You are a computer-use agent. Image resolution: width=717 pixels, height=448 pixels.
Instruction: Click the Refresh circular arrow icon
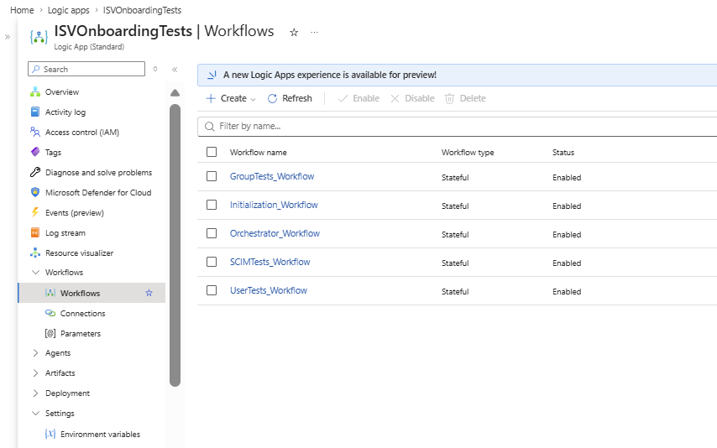pos(273,98)
